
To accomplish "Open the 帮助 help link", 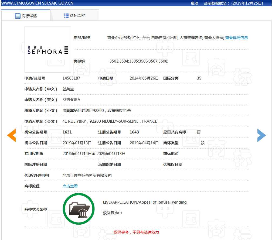I will pyautogui.click(x=194, y=3).
